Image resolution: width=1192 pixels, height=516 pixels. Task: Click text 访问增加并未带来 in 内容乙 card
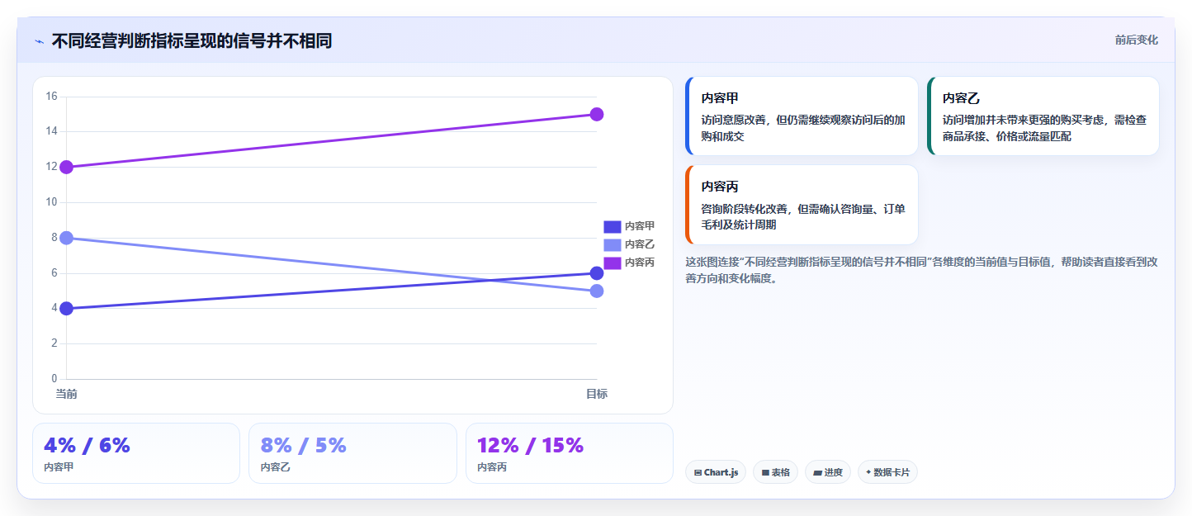pyautogui.click(x=986, y=120)
